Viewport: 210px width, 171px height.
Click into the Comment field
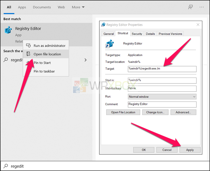162,104
